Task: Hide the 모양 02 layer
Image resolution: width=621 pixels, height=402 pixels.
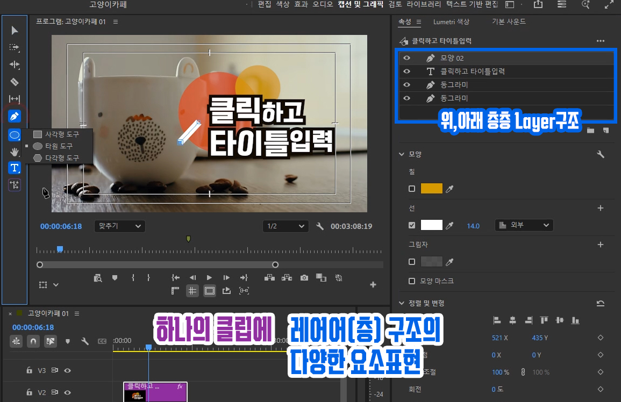Action: (406, 58)
